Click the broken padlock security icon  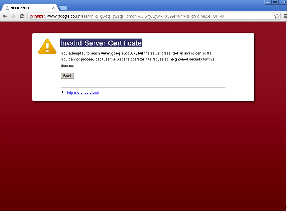point(32,16)
